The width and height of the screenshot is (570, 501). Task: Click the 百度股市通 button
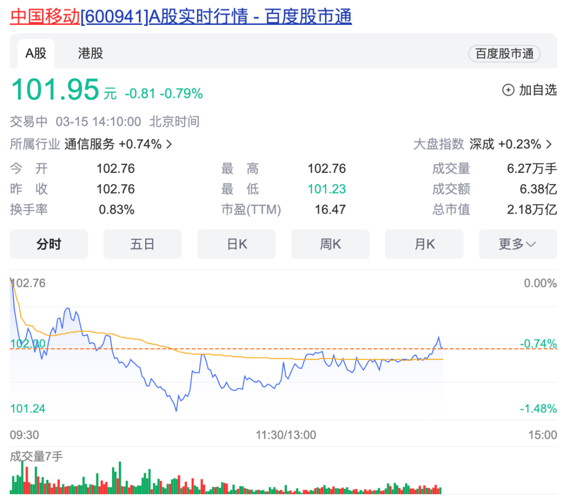click(504, 54)
